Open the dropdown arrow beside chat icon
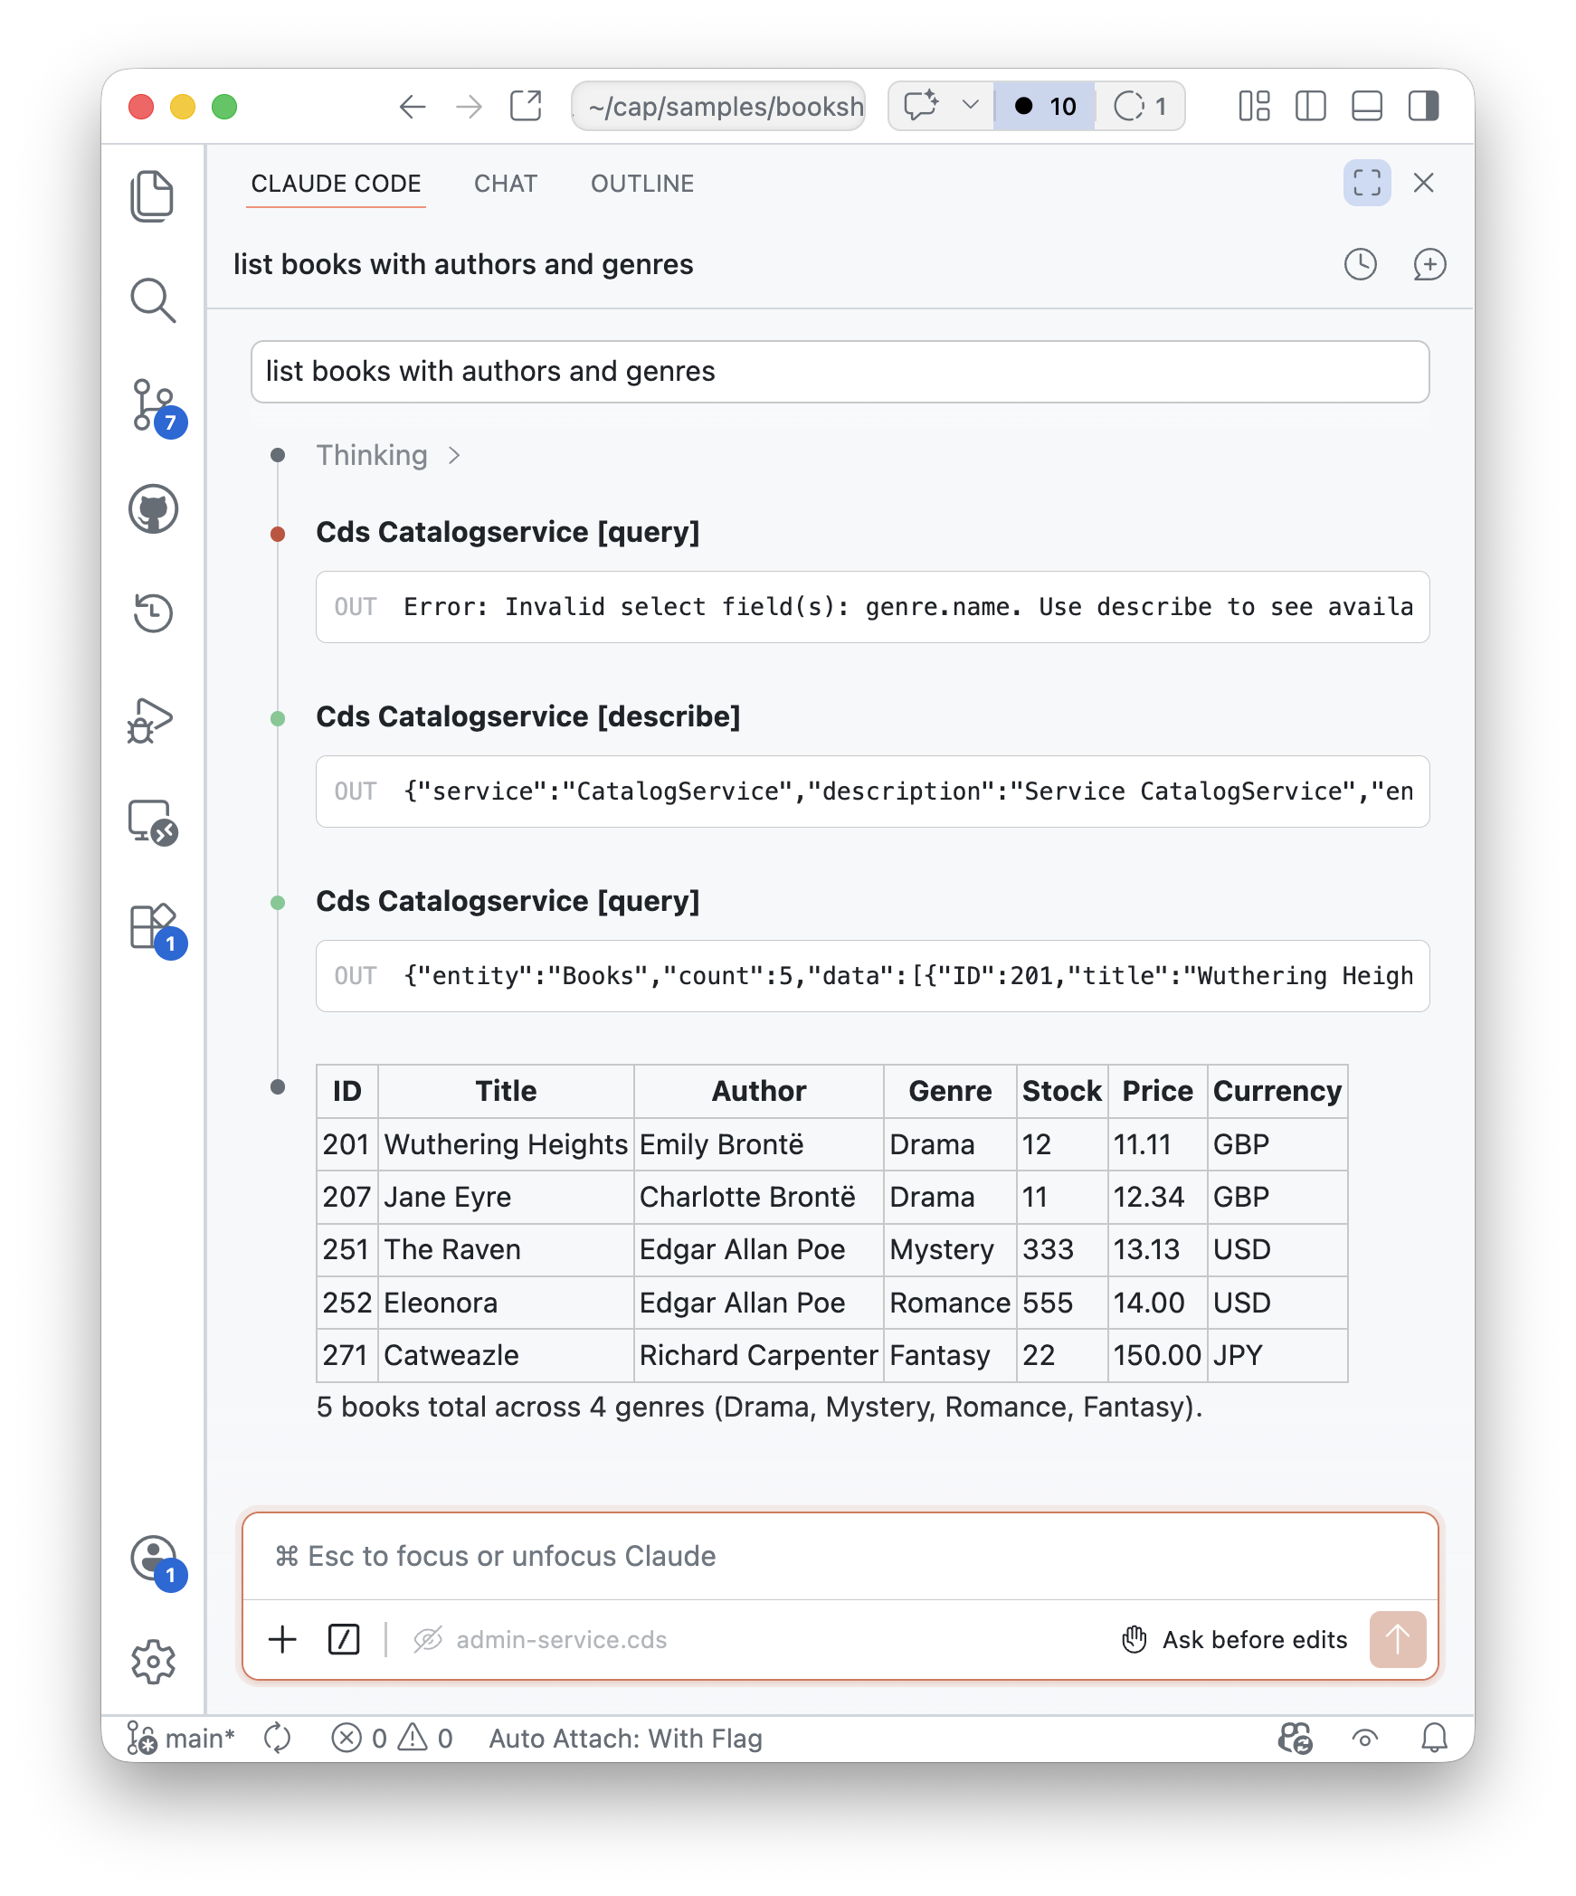This screenshot has height=1896, width=1576. tap(971, 106)
